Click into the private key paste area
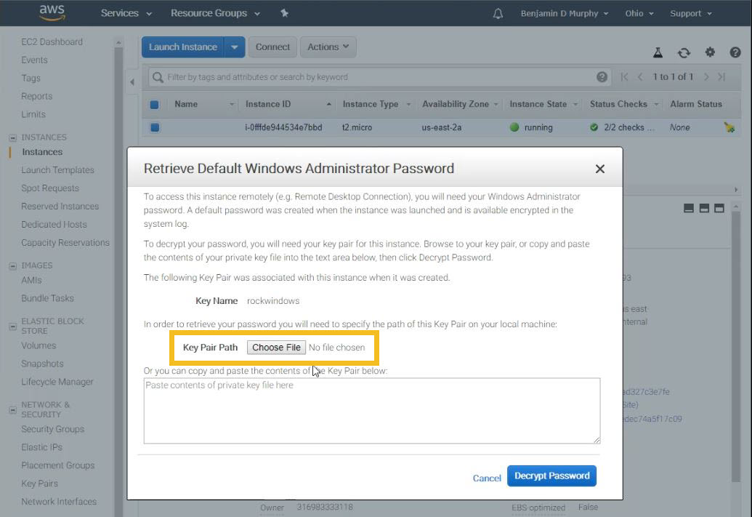The height and width of the screenshot is (517, 752). pos(372,411)
